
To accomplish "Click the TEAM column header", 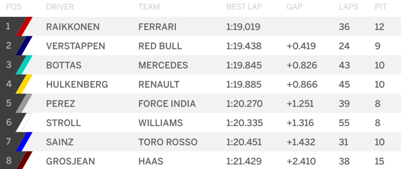I will 149,7.
